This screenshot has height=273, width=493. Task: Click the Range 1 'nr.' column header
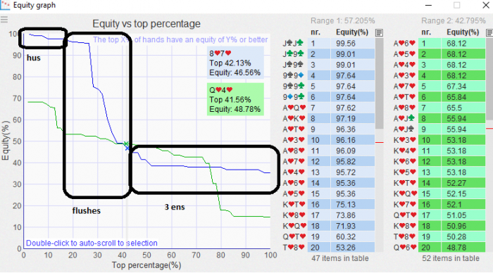[316, 32]
